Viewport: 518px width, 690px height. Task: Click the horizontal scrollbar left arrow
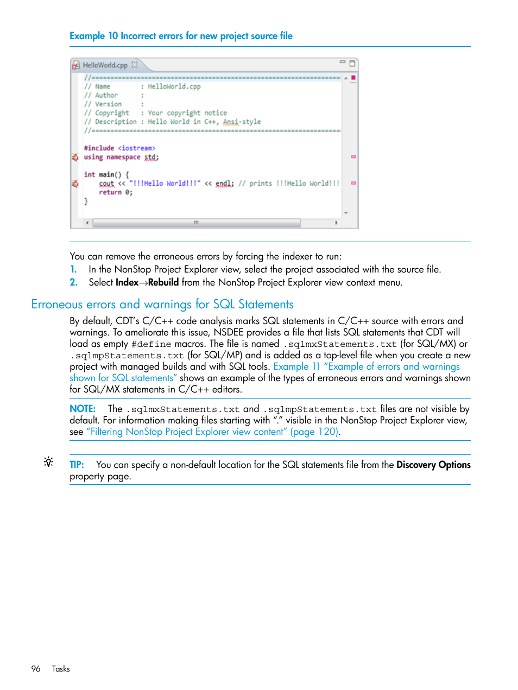87,223
